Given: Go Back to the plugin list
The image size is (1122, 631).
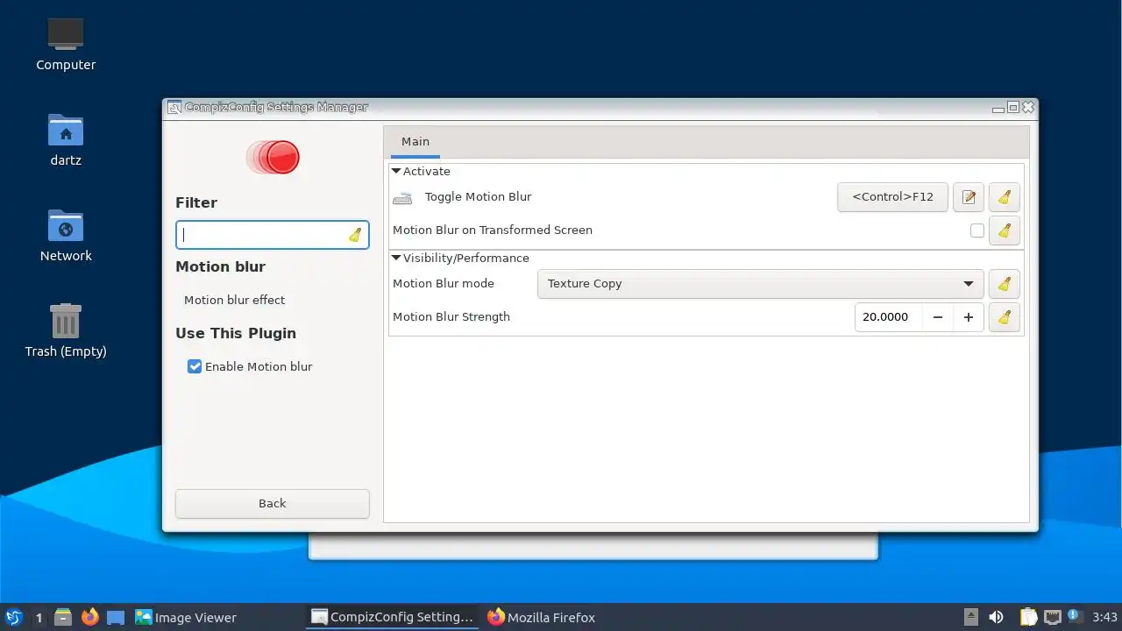Looking at the screenshot, I should pos(273,504).
